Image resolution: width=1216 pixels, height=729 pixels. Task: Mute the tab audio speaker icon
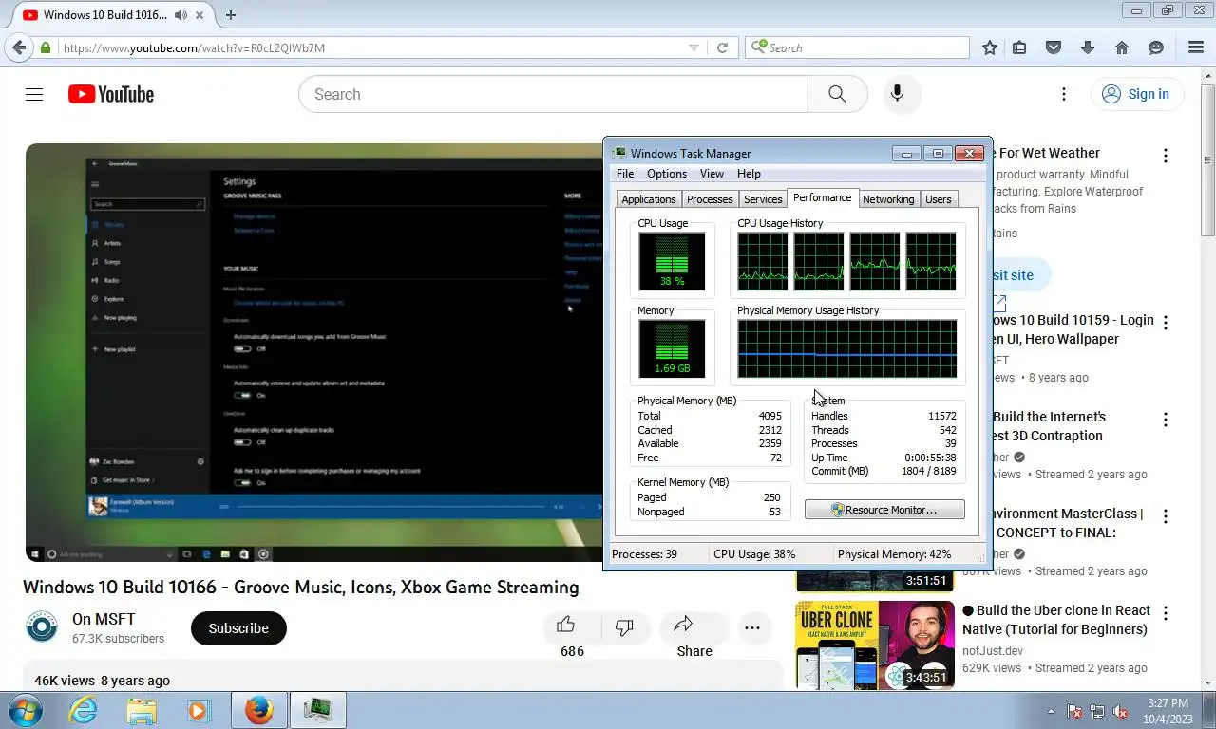pyautogui.click(x=180, y=14)
